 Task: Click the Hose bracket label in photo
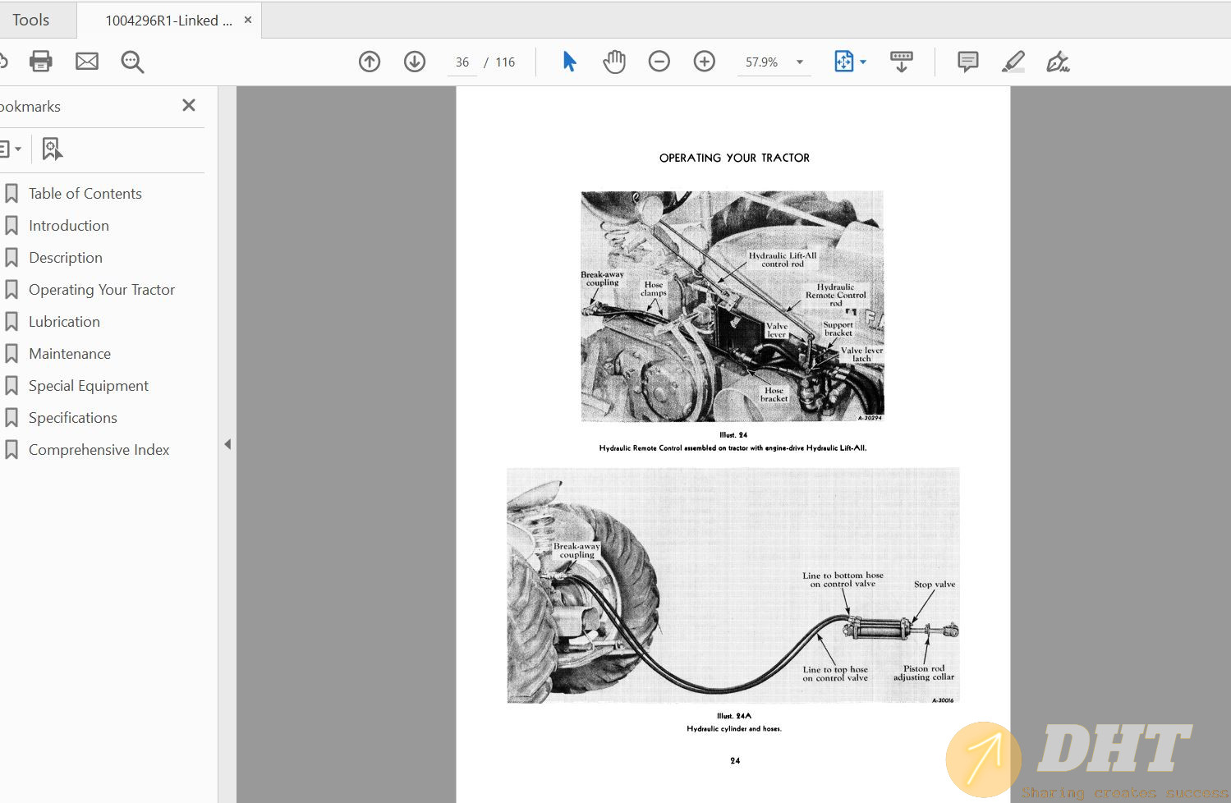tap(774, 395)
